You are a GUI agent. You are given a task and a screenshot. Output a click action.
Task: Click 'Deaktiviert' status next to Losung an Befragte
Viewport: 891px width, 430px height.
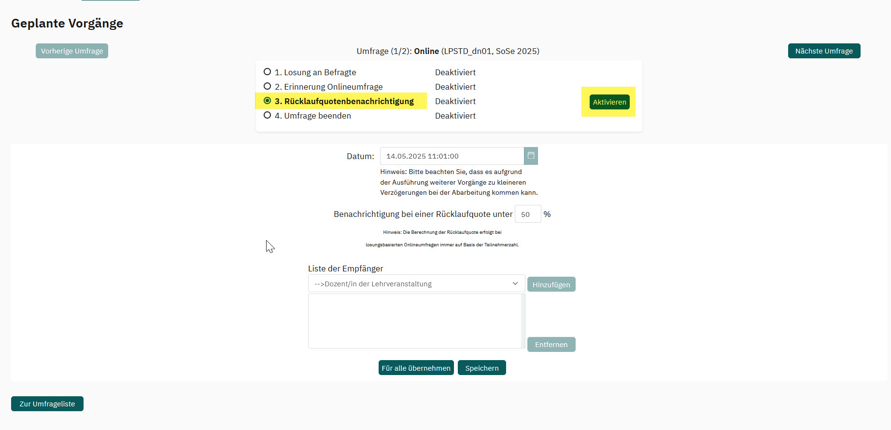(x=455, y=72)
